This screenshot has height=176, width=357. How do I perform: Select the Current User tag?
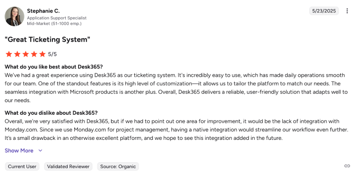tap(22, 166)
